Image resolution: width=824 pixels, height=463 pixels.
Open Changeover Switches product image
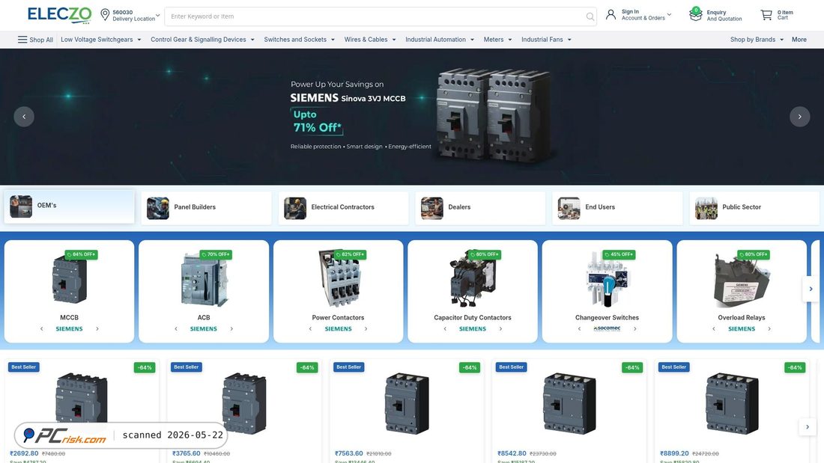pyautogui.click(x=608, y=280)
